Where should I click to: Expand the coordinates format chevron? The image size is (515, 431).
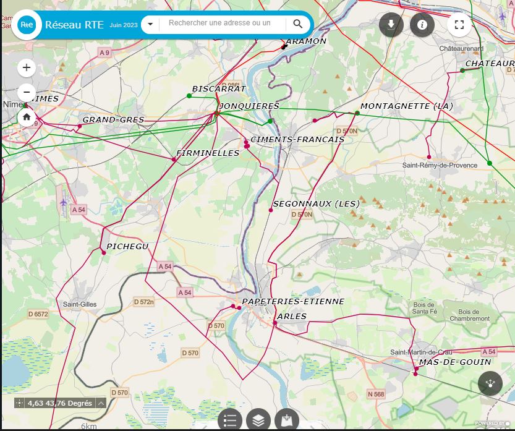tap(100, 403)
